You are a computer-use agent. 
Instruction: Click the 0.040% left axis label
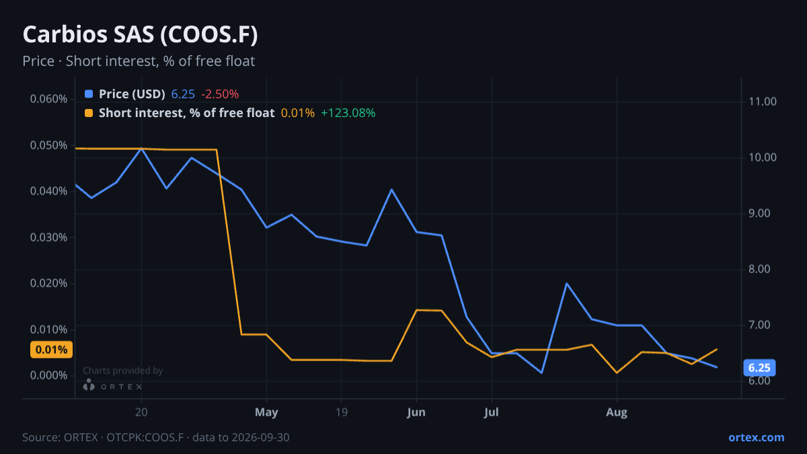point(48,191)
